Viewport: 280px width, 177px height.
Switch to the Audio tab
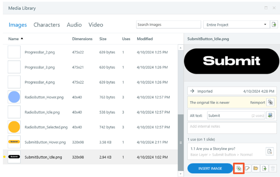coord(74,25)
